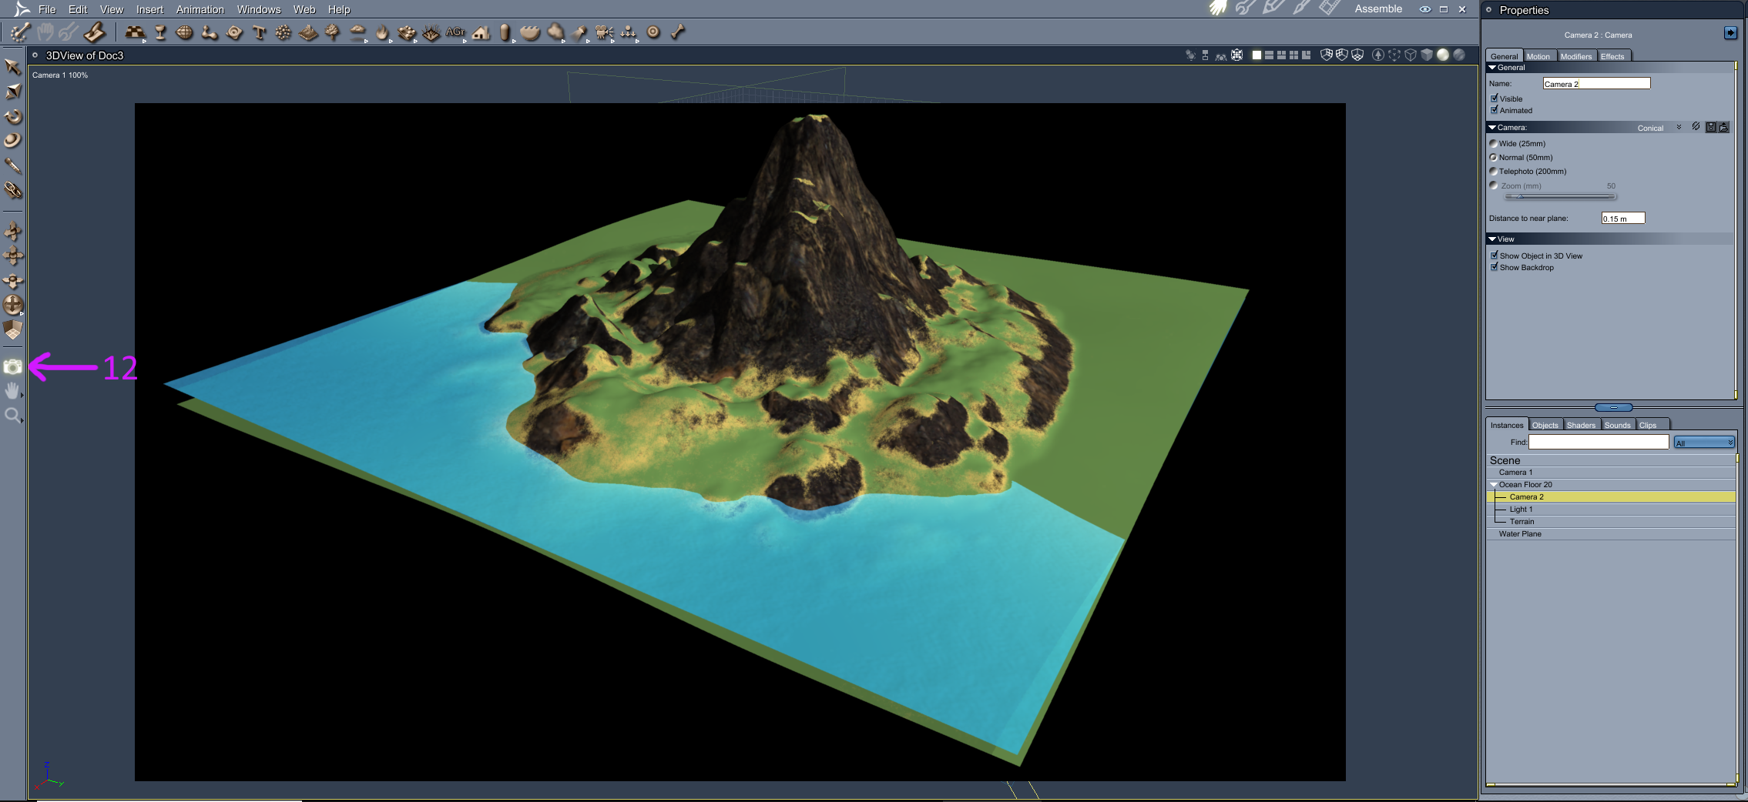Click the Zoom (mm) slider

[x=1560, y=196]
